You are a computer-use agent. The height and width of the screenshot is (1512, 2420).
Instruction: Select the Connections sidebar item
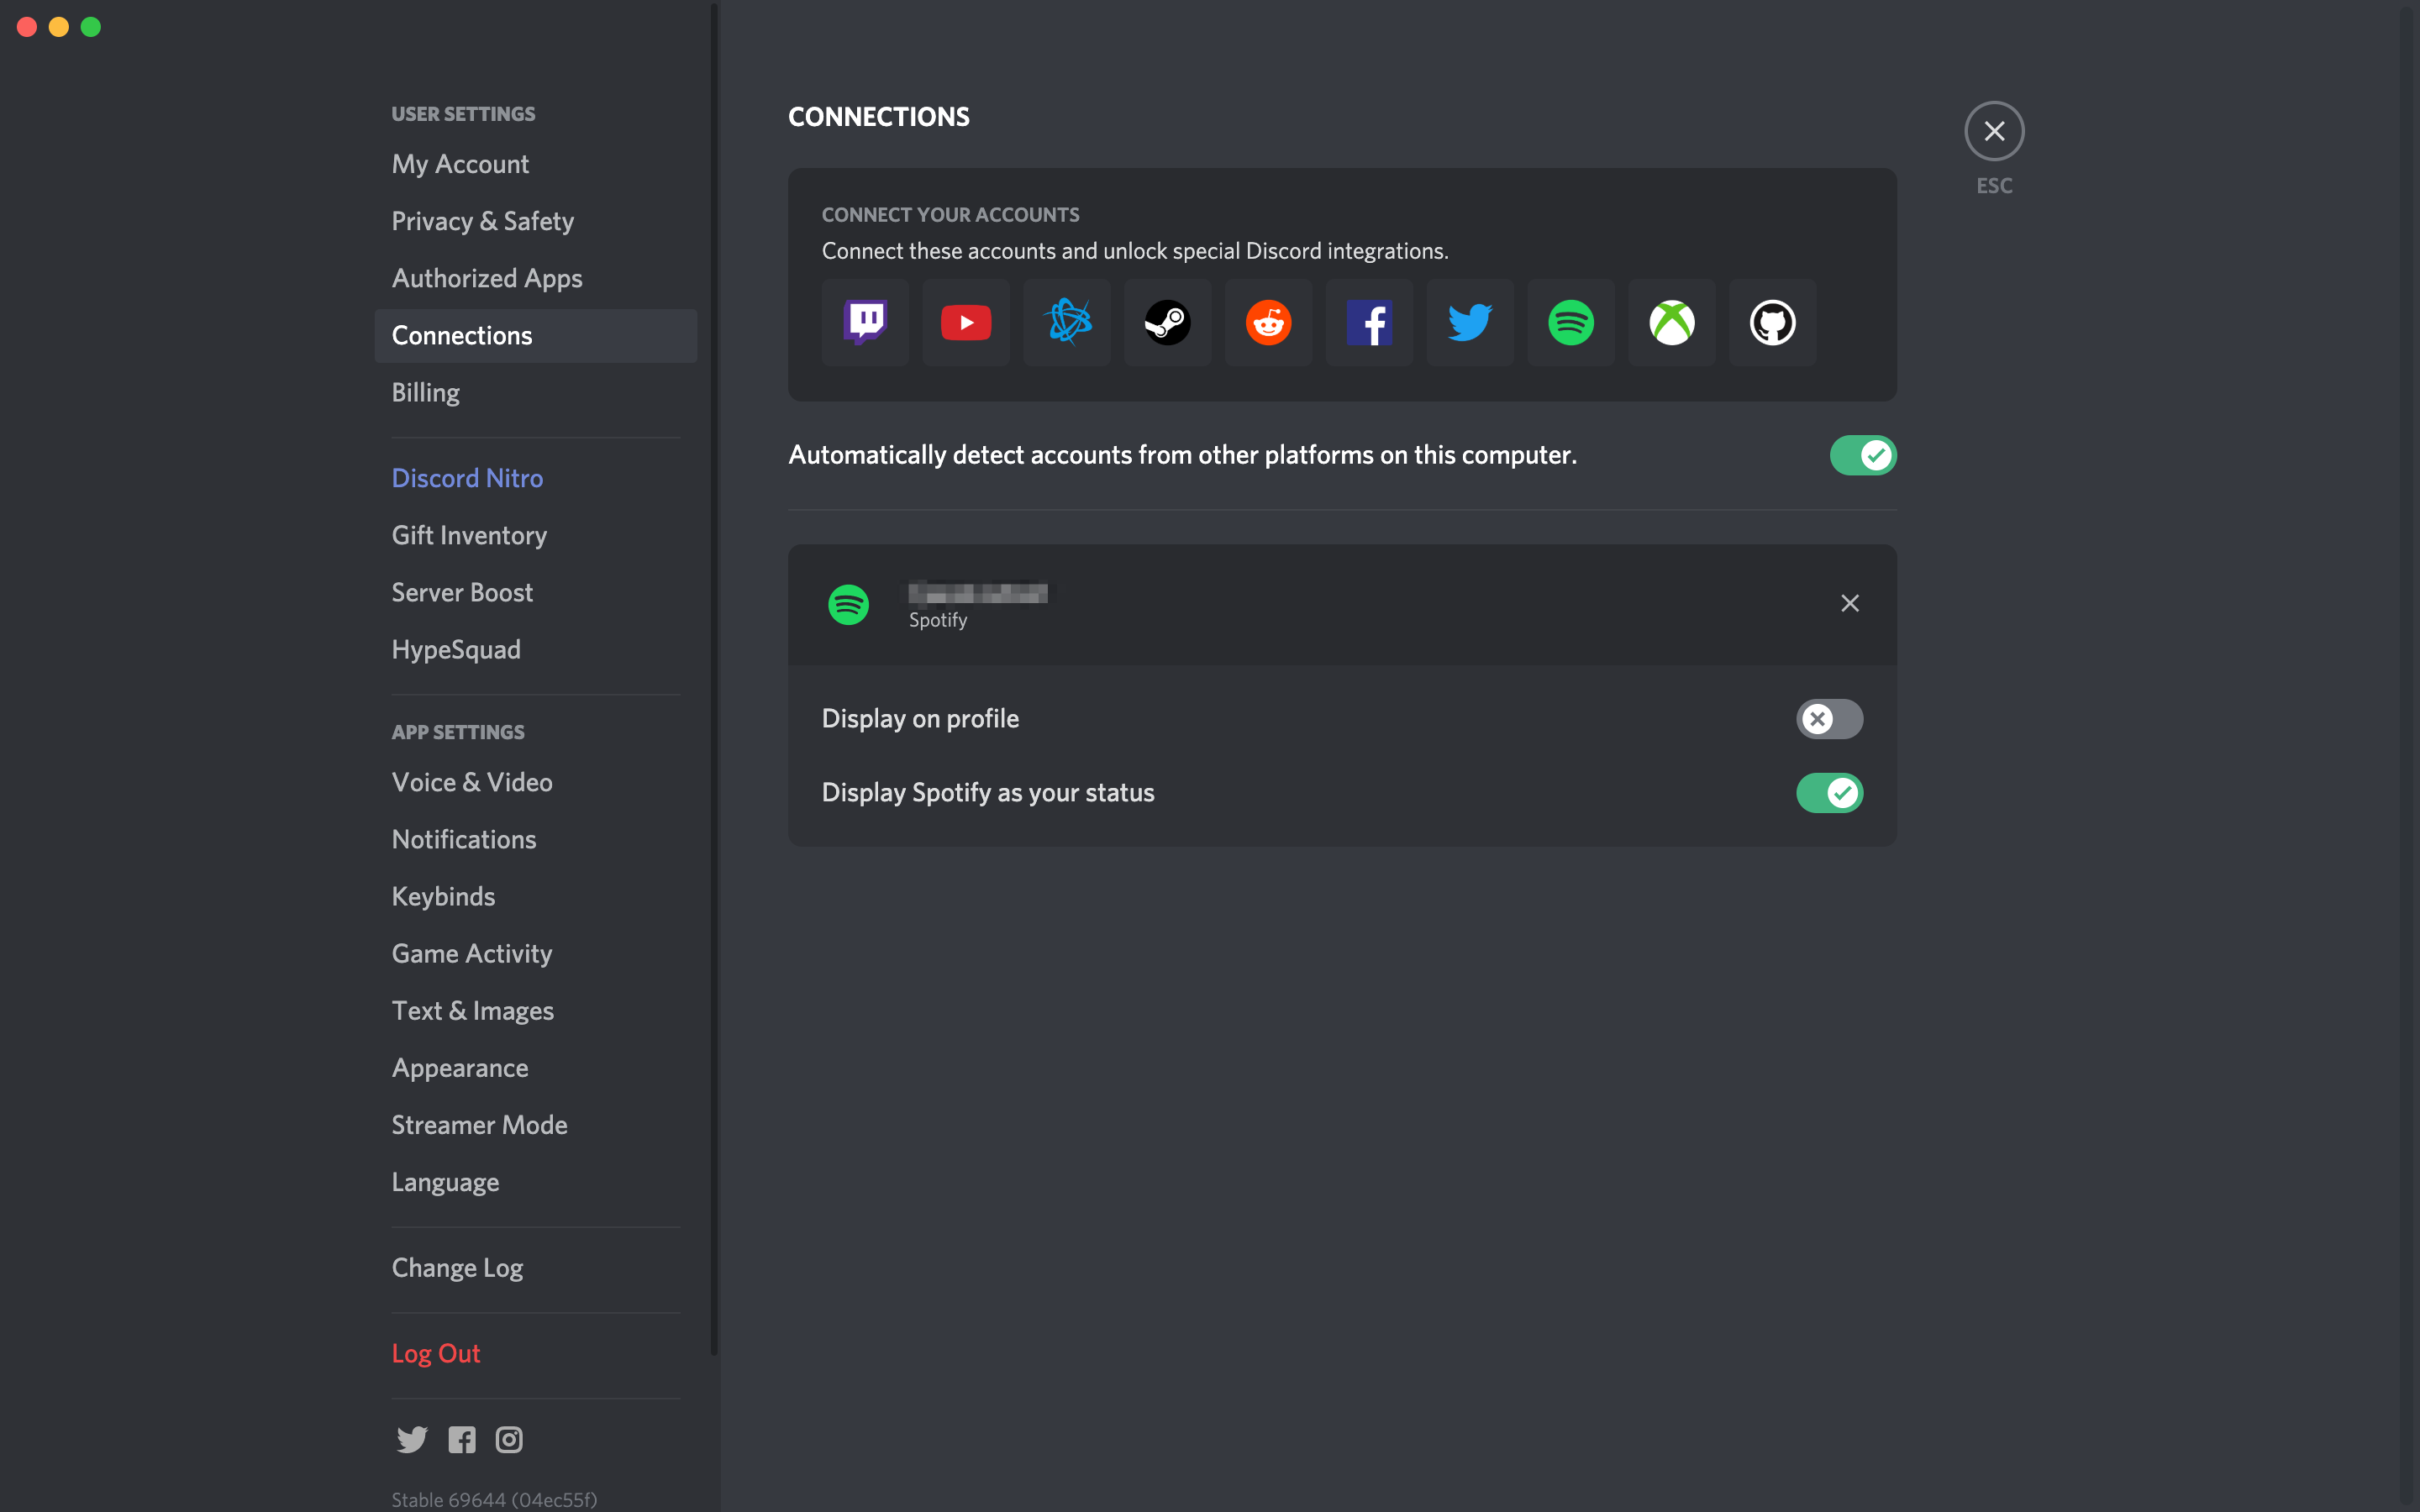point(535,335)
